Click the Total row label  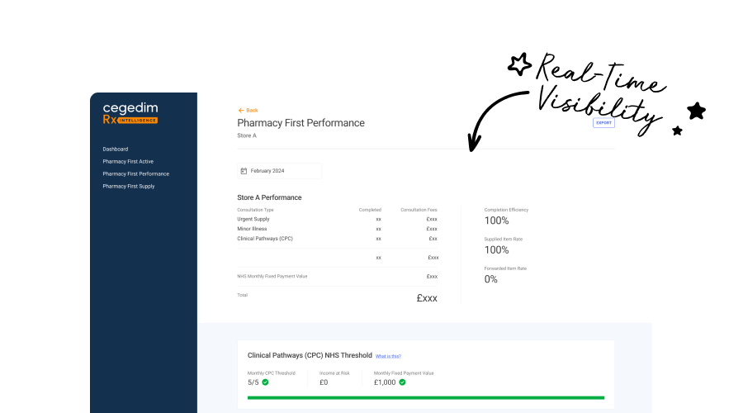pyautogui.click(x=242, y=295)
